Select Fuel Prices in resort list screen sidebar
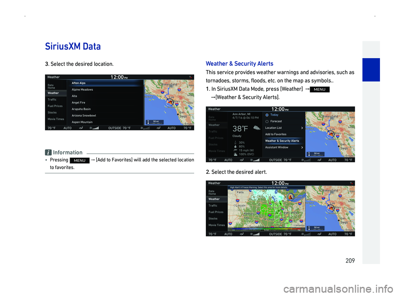The image size is (400, 296). pyautogui.click(x=55, y=106)
